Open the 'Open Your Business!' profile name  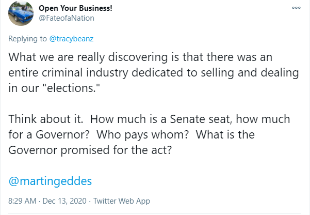75,8
